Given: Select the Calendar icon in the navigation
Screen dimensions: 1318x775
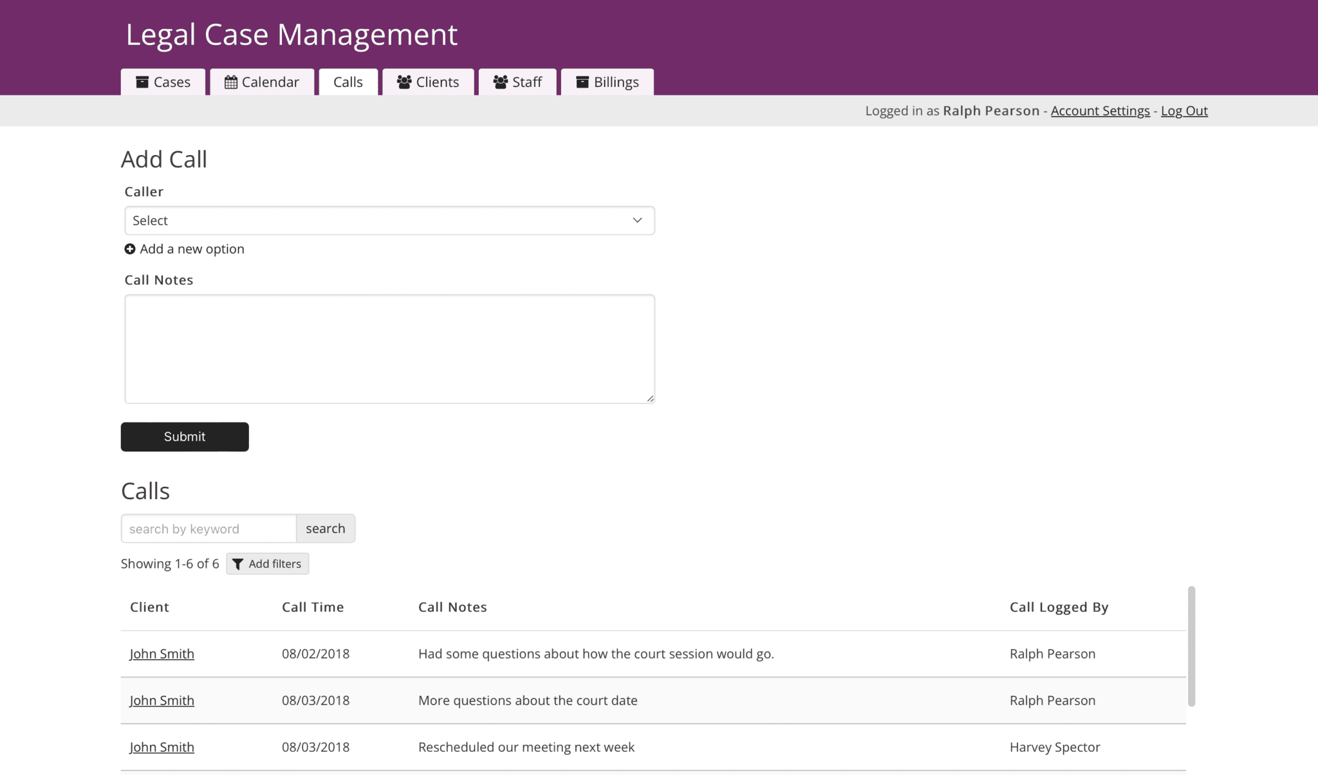Looking at the screenshot, I should click(232, 82).
